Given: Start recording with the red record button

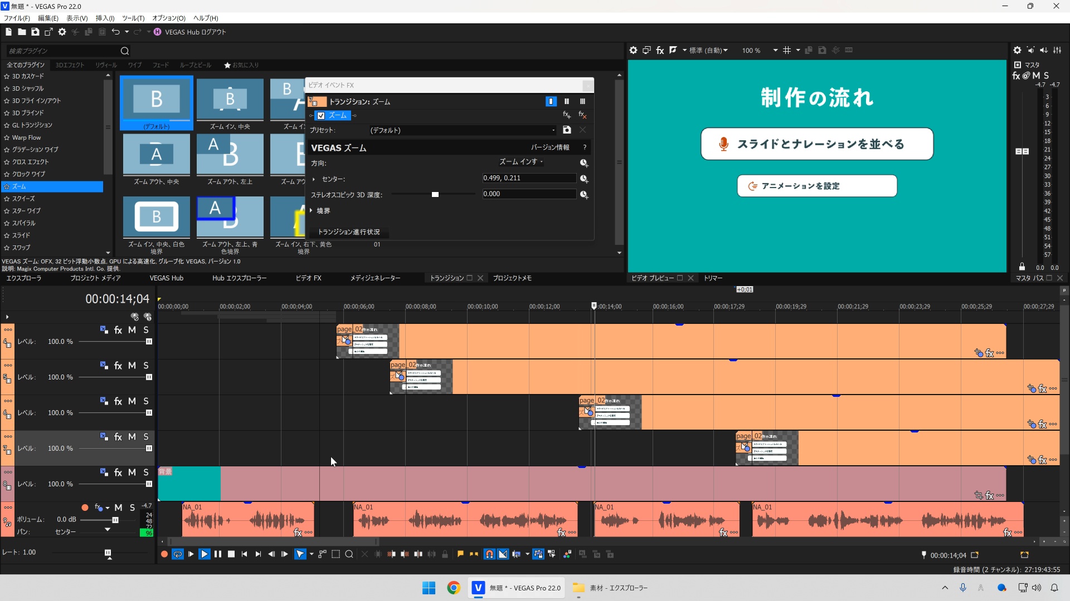Looking at the screenshot, I should tap(164, 554).
